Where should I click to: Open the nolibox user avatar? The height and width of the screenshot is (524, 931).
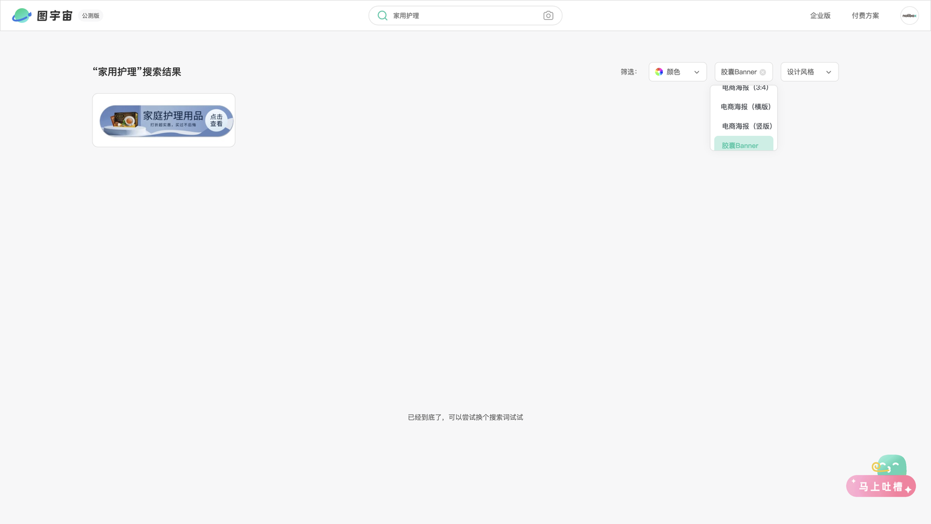click(x=909, y=16)
